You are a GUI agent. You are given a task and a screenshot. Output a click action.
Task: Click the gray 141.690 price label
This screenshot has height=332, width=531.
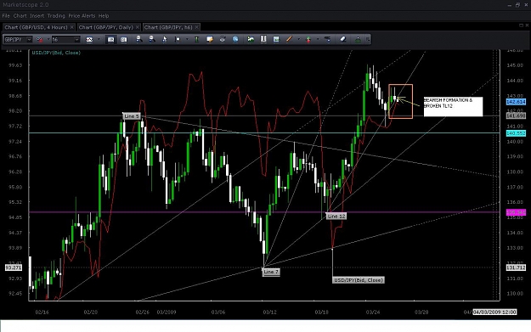pos(516,115)
